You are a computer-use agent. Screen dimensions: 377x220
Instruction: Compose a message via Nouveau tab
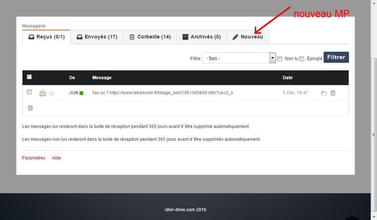pos(248,37)
